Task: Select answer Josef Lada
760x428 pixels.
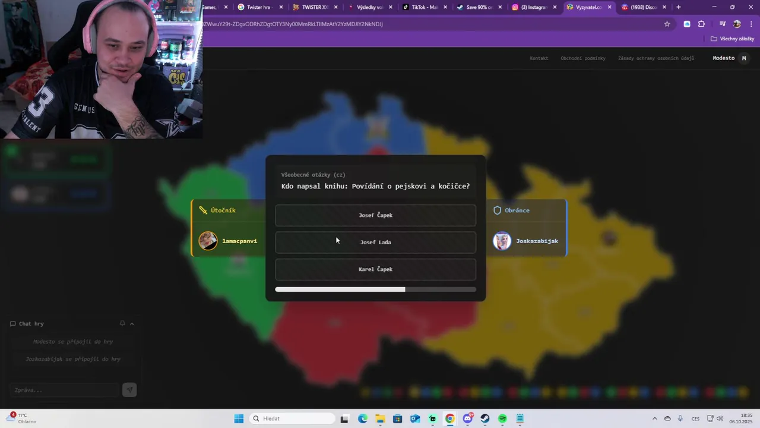Action: pyautogui.click(x=375, y=242)
